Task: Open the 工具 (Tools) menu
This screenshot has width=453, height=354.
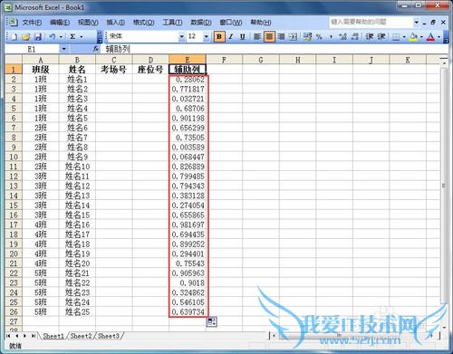Action: 172,23
